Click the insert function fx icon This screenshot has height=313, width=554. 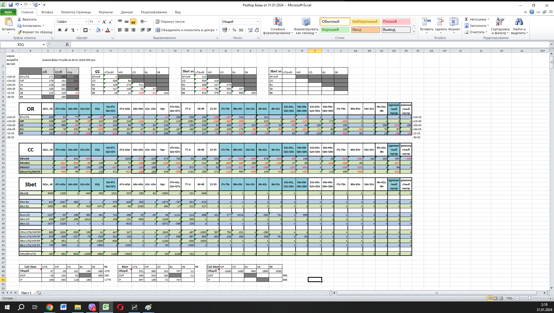coord(67,44)
